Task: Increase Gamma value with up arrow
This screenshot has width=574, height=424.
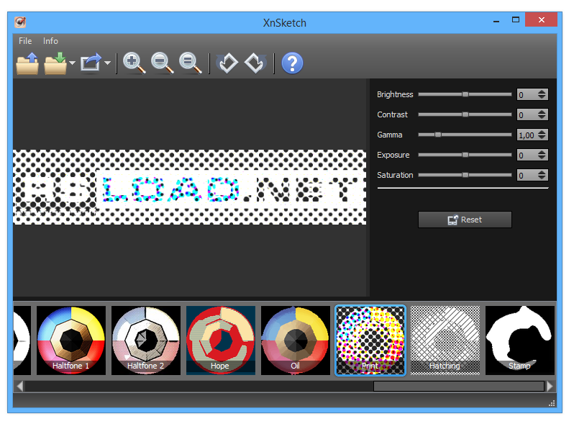Action: pyautogui.click(x=542, y=132)
